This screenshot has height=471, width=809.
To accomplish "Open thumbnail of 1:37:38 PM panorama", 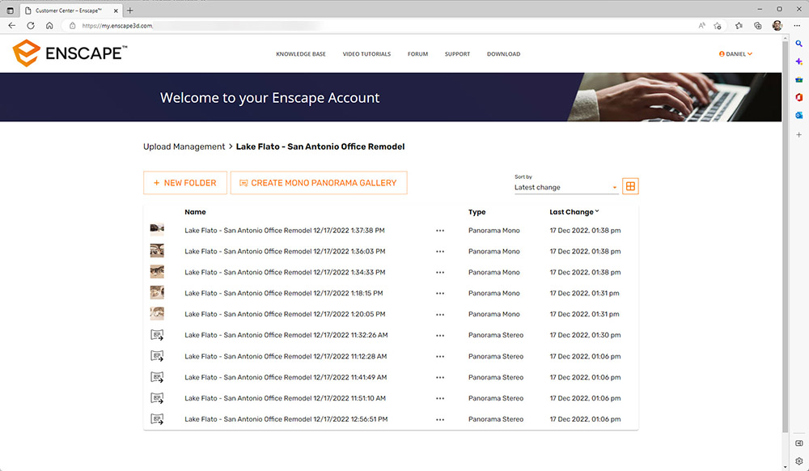I will [x=157, y=230].
